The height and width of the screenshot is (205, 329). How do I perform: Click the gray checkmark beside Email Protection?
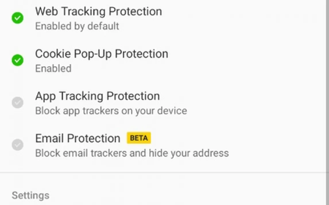coord(18,145)
